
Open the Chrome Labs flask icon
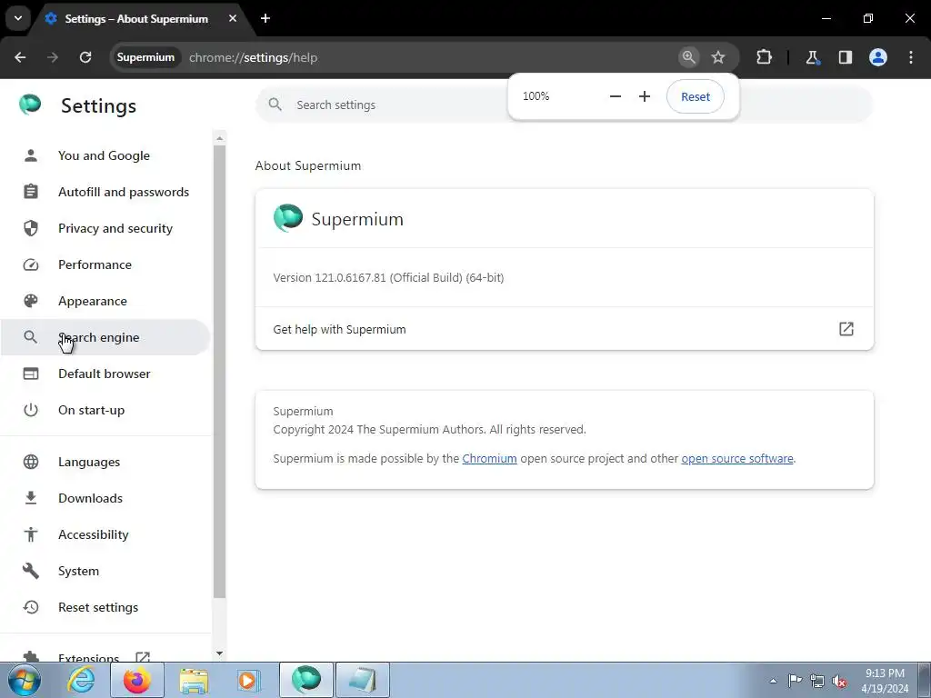pos(812,57)
